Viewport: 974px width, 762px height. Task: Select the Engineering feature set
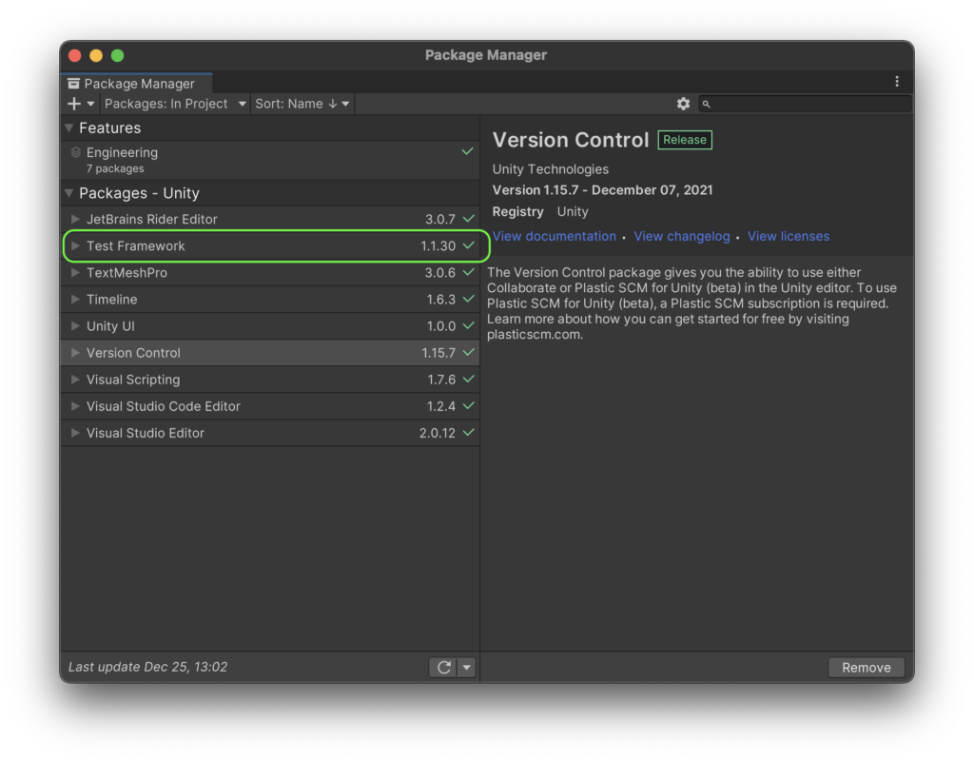coord(270,160)
